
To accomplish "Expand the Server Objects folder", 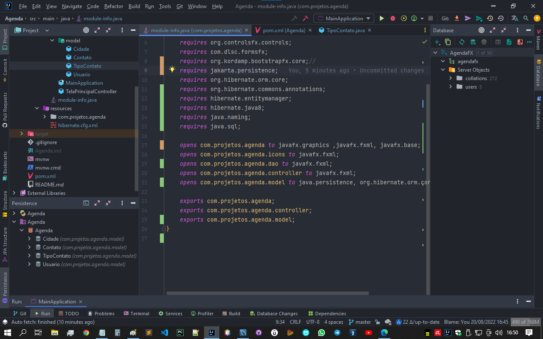I will pyautogui.click(x=442, y=69).
